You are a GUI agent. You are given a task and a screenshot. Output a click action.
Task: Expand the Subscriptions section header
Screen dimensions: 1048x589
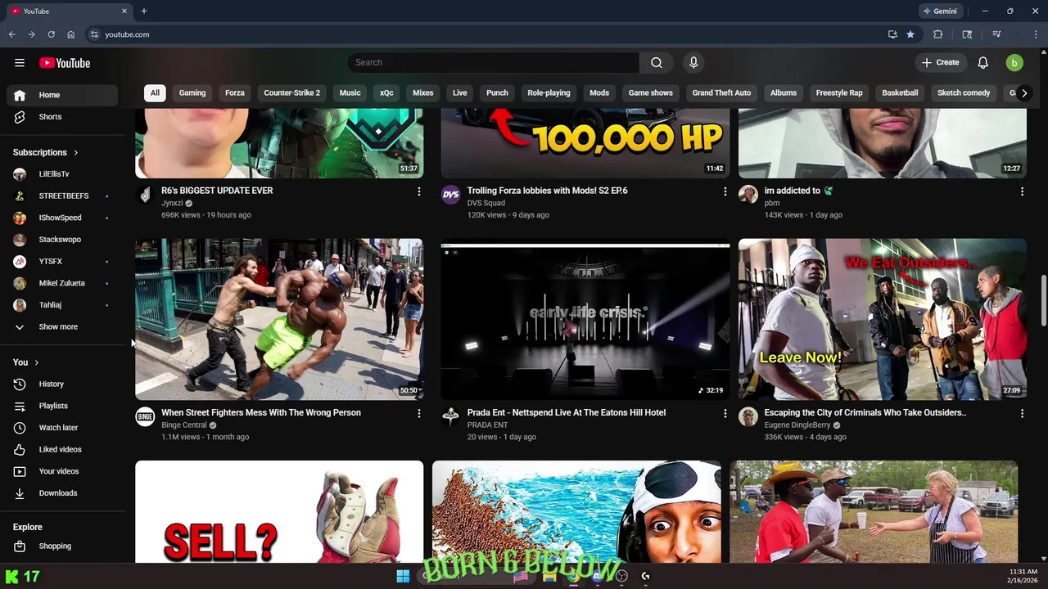pyautogui.click(x=46, y=153)
